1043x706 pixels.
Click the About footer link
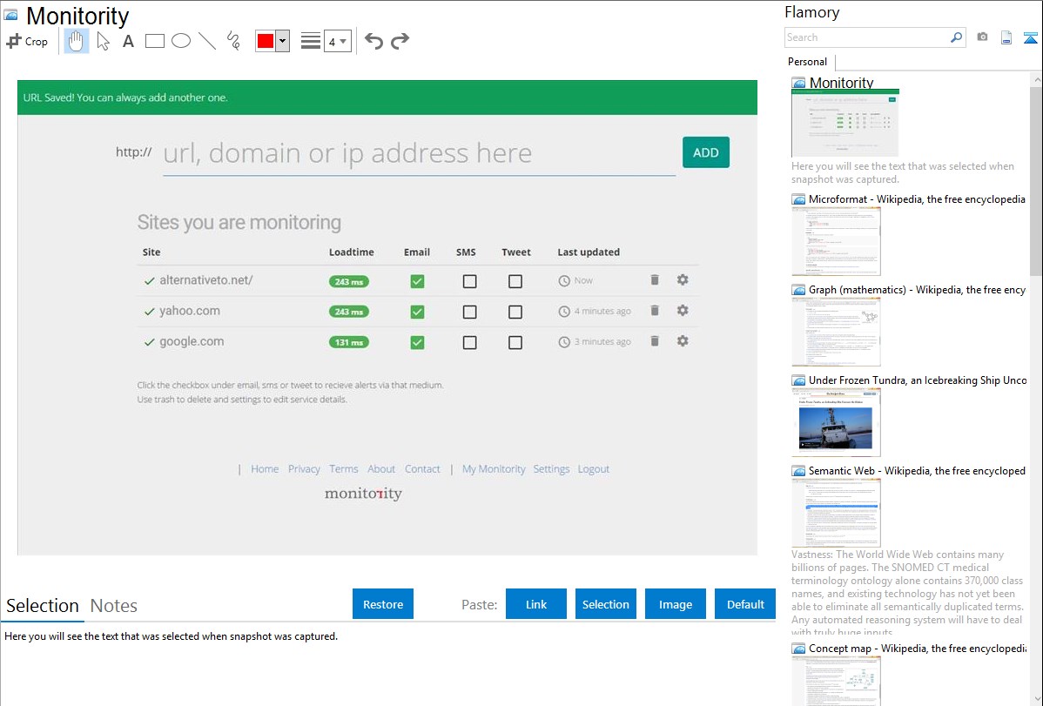381,469
